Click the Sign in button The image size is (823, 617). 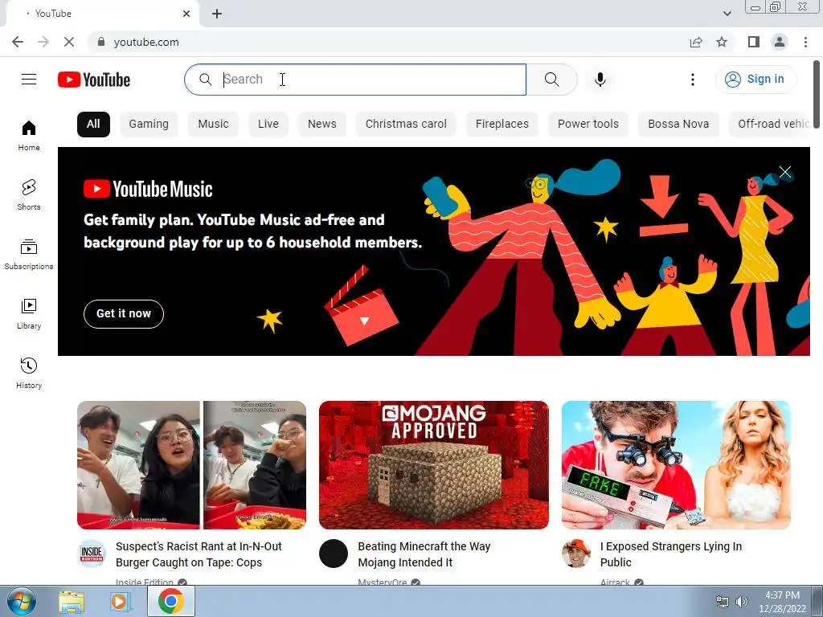pyautogui.click(x=755, y=80)
